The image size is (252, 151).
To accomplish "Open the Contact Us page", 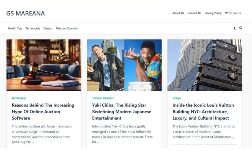I will pyautogui.click(x=194, y=13).
